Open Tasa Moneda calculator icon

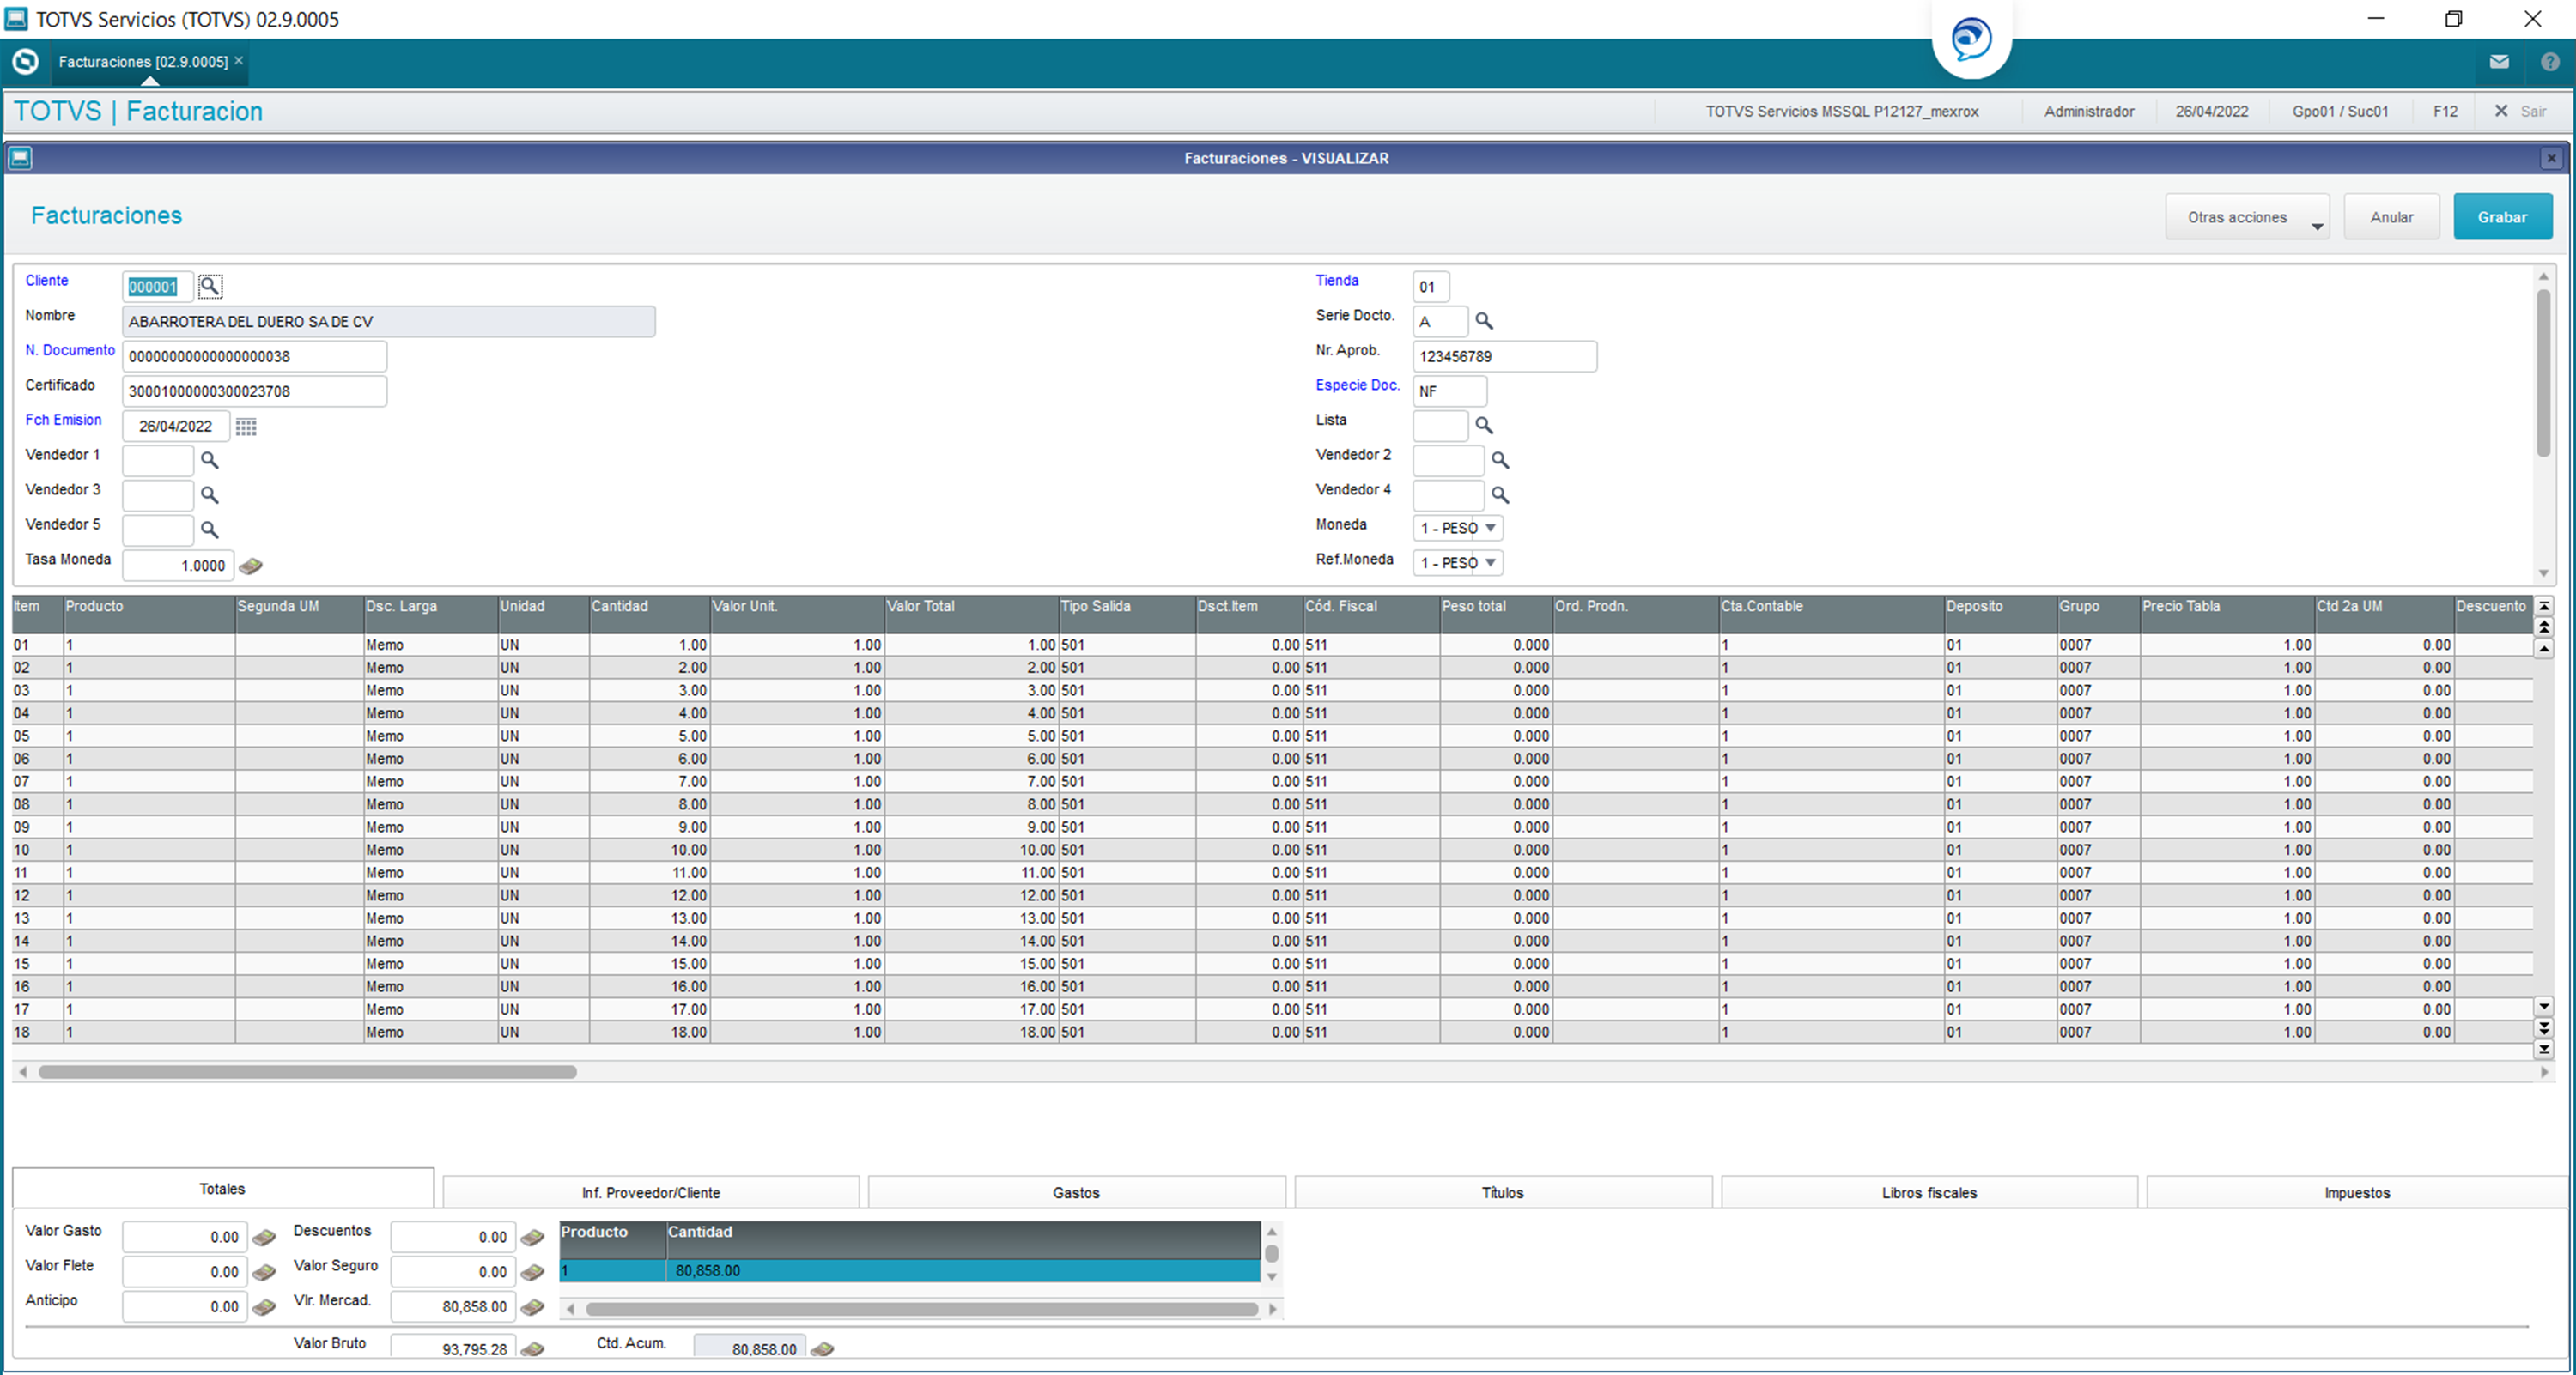[251, 566]
